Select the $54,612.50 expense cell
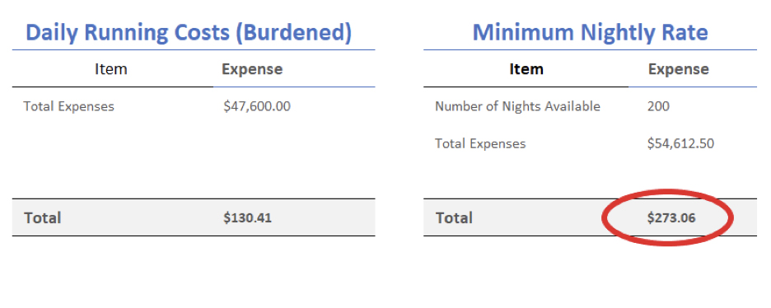Image resolution: width=771 pixels, height=308 pixels. coord(681,143)
